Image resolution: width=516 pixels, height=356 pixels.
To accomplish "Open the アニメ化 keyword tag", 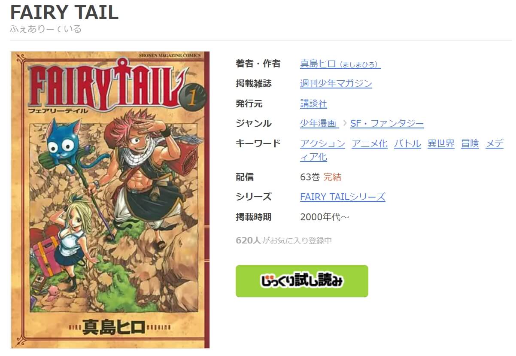I will pyautogui.click(x=370, y=144).
